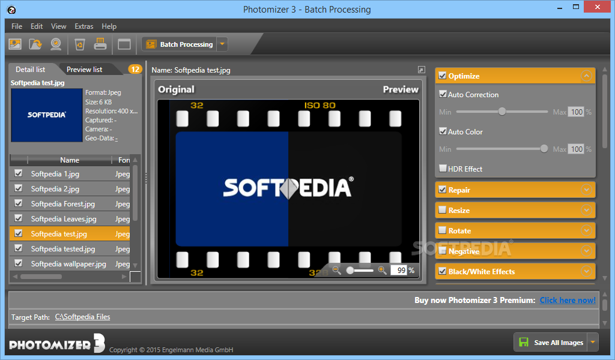Enable the Rotate checkbox
Image resolution: width=615 pixels, height=360 pixels.
[443, 230]
